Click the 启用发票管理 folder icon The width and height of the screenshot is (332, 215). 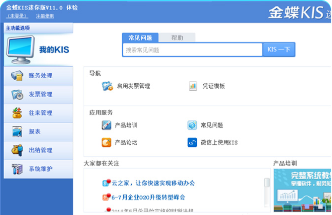(x=107, y=86)
